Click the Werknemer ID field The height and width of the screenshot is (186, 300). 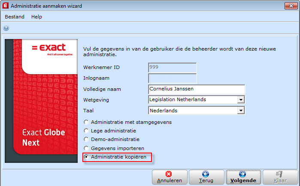[x=173, y=68]
